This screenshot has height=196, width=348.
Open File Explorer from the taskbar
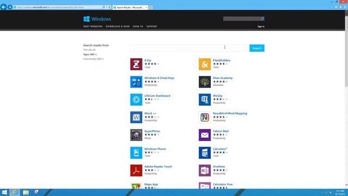pyautogui.click(x=26, y=192)
